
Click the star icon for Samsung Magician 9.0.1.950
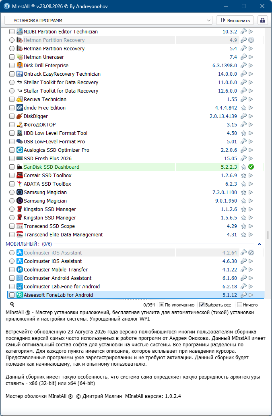tap(243, 201)
